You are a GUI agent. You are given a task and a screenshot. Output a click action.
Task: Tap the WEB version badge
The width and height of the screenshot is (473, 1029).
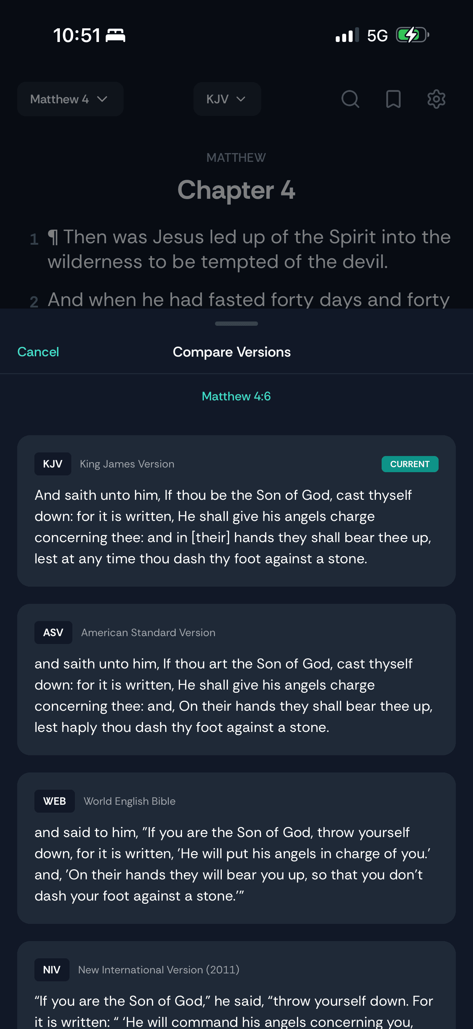54,801
